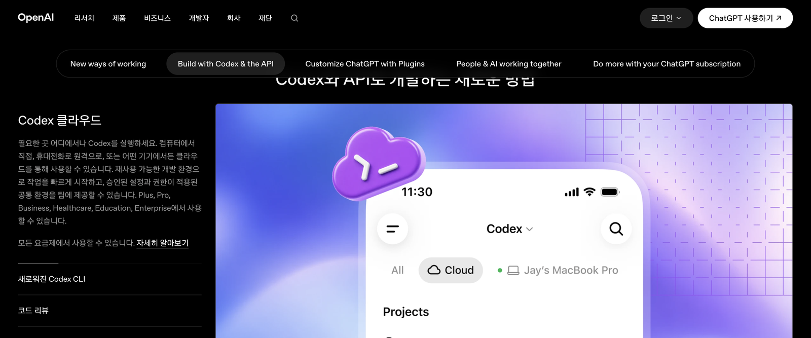Screen dimensions: 811x338
Task: Click the cellular signal bars icon
Action: click(572, 192)
